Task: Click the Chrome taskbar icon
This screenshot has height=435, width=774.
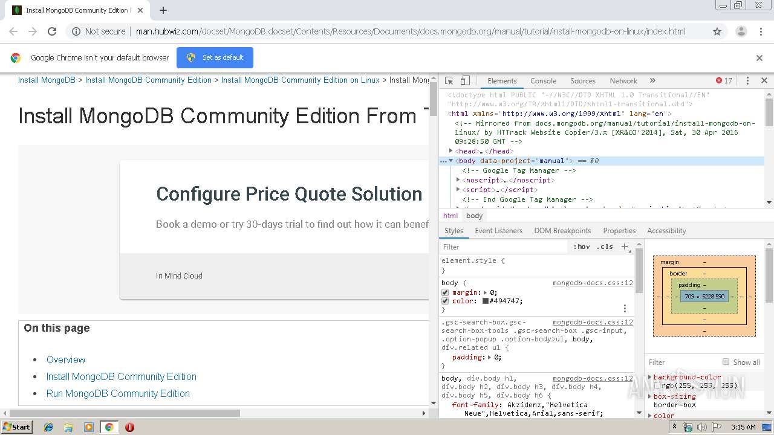Action: pyautogui.click(x=109, y=427)
